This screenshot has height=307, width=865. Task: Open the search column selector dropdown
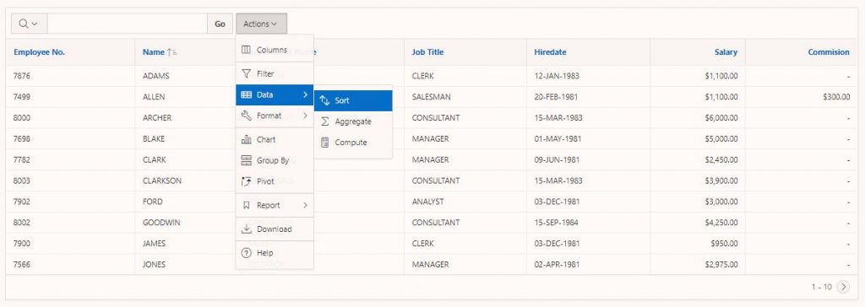29,24
